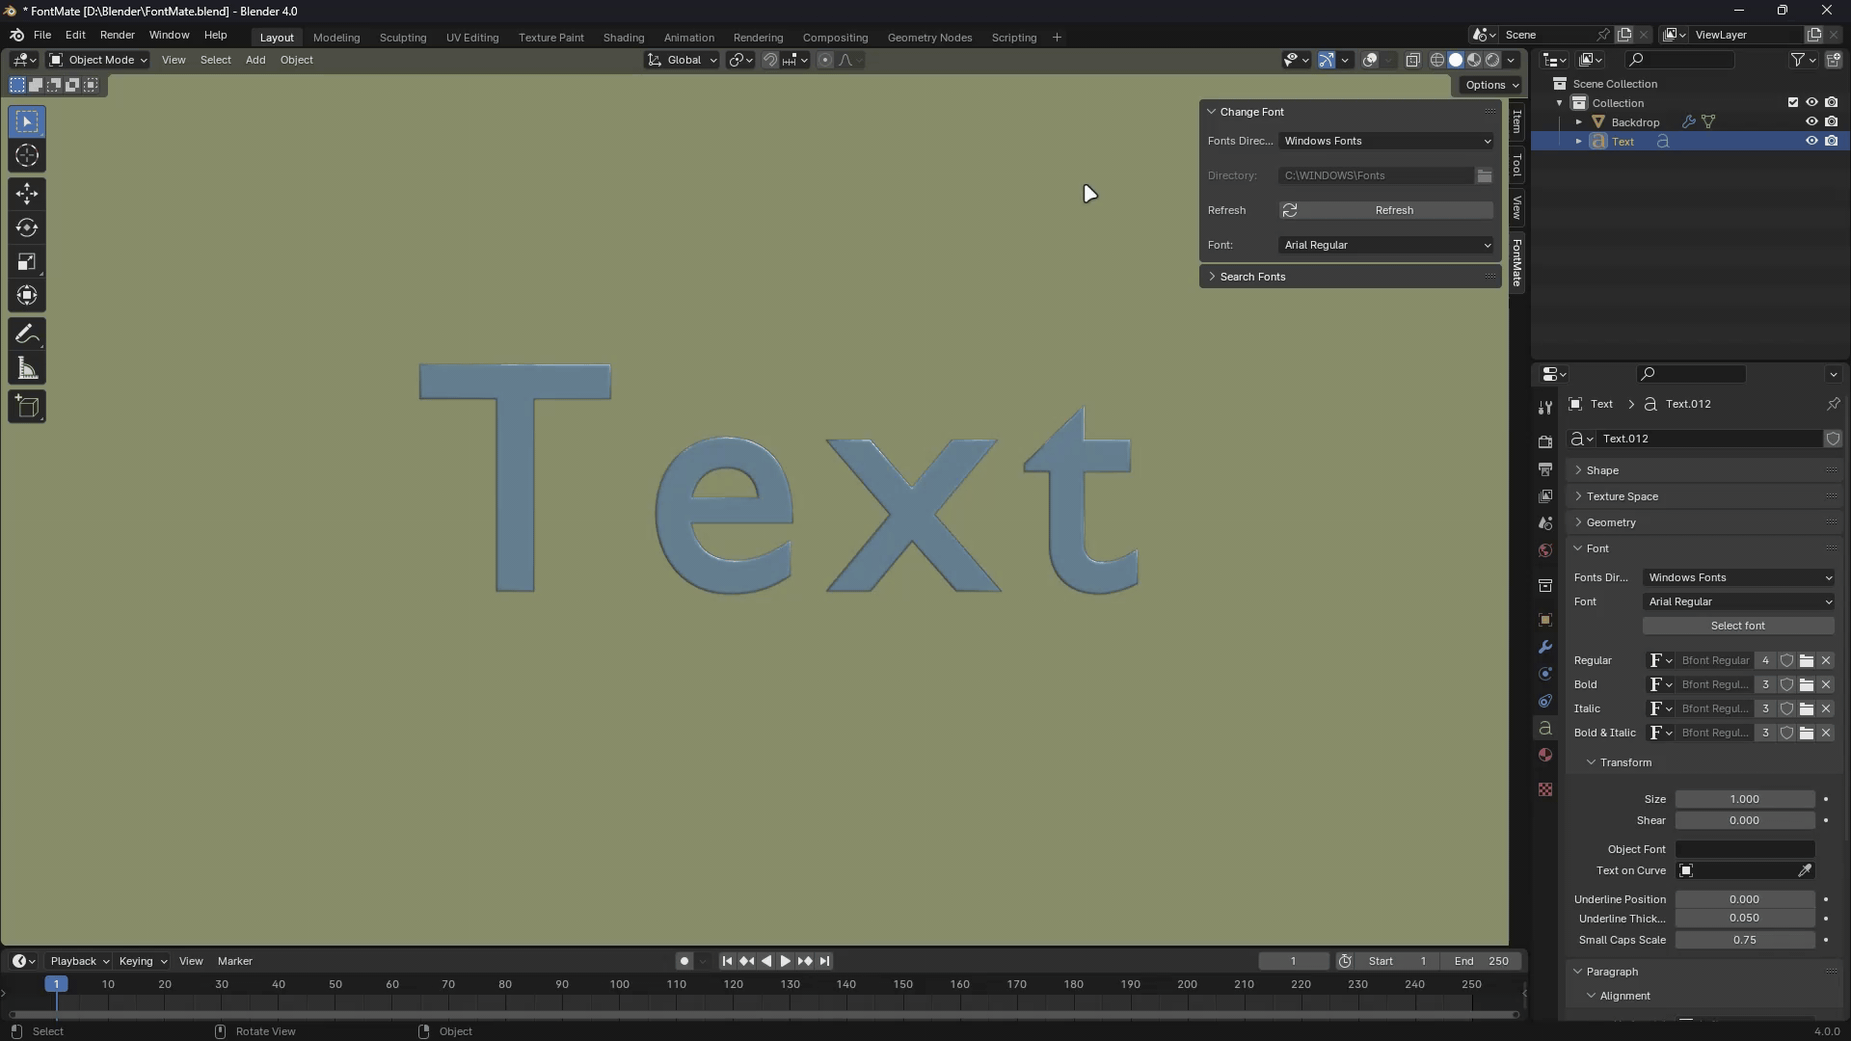Uncheck the Collection exclude checkbox
1851x1041 pixels.
coord(1792,103)
